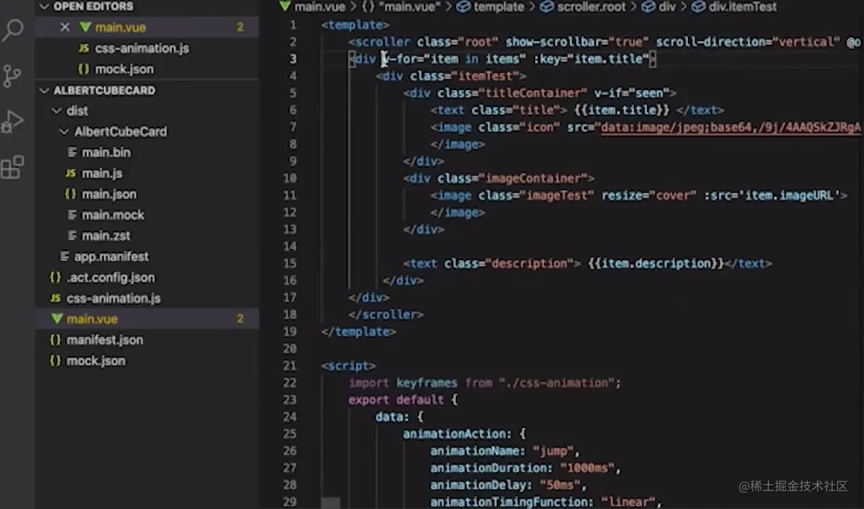864x509 pixels.
Task: Open the Search view in activity bar
Action: click(13, 30)
